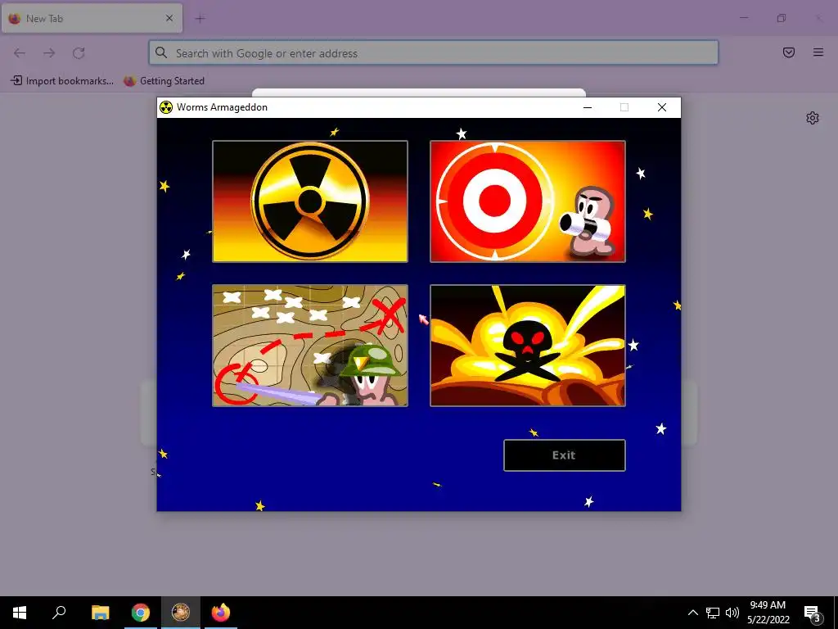Image resolution: width=838 pixels, height=629 pixels.
Task: Open the taskbar clock and date
Action: [x=768, y=613]
